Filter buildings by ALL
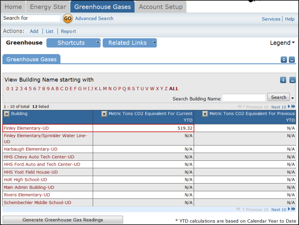Image resolution: width=299 pixels, height=225 pixels. [x=174, y=89]
